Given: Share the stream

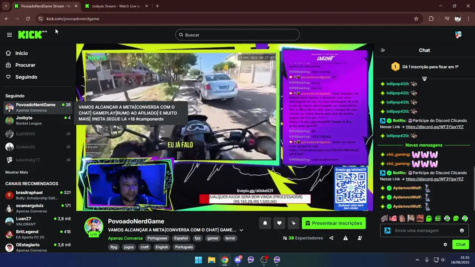Looking at the screenshot, I should pos(331,238).
